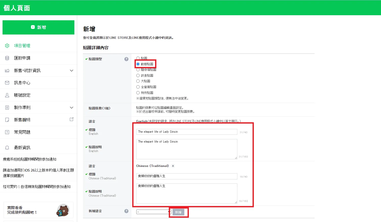Click the green 新增 button in the sidebar
This screenshot has height=222, width=381.
click(x=38, y=27)
